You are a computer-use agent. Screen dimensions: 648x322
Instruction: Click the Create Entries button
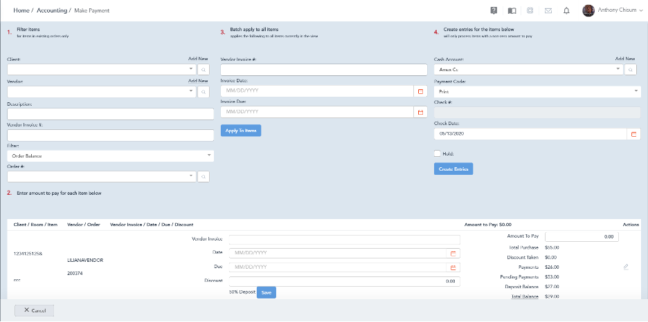tap(453, 169)
